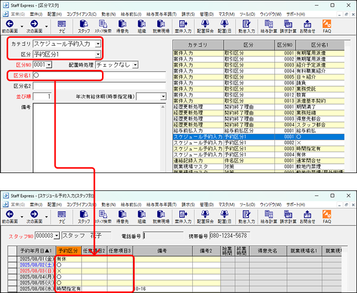Open コンプライアンス(C) menu in 区分マスタ window
The height and width of the screenshot is (293, 357).
pyautogui.click(x=81, y=14)
